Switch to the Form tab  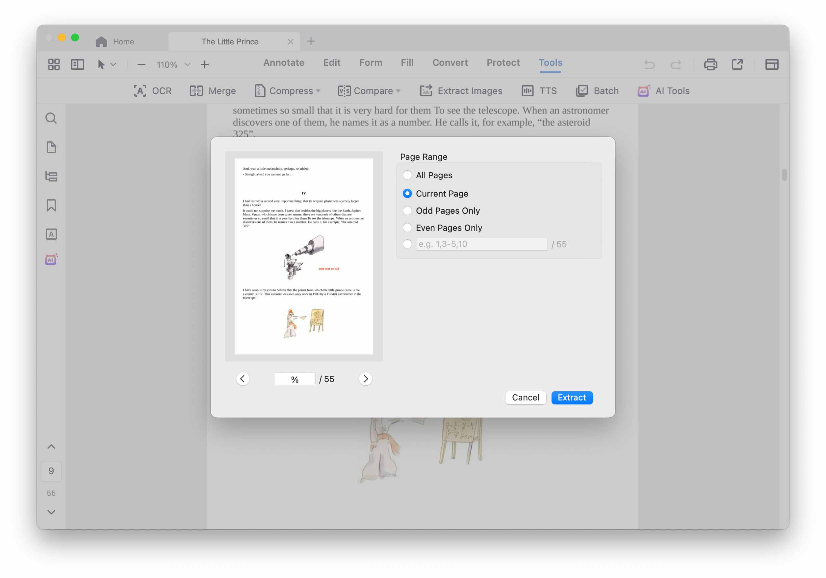click(x=371, y=63)
